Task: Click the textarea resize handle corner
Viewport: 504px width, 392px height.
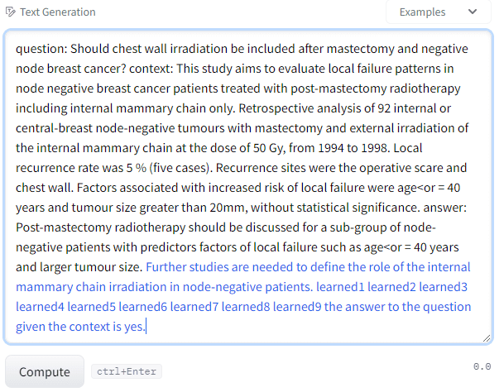Action: (x=486, y=338)
